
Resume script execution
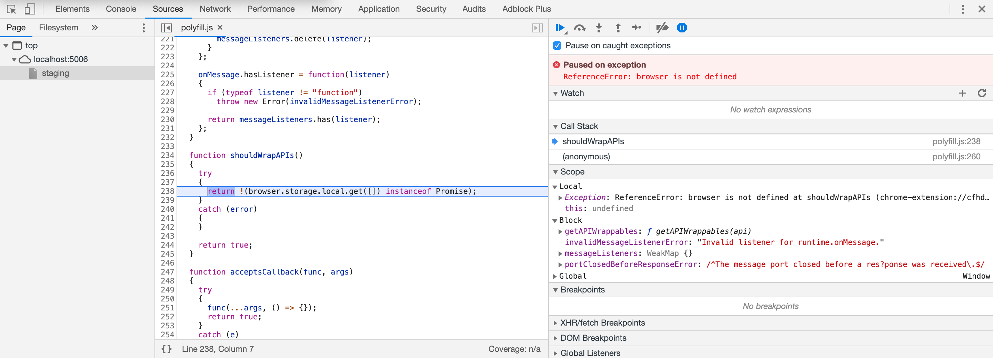[560, 28]
